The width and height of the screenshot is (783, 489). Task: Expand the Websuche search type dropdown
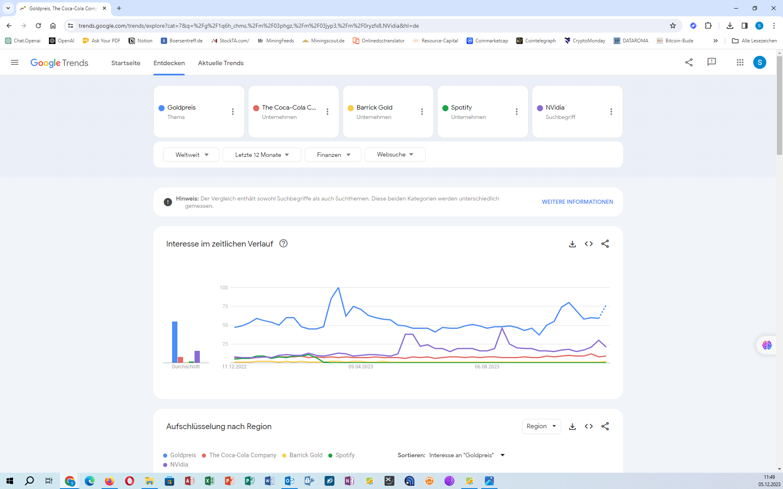click(x=395, y=154)
